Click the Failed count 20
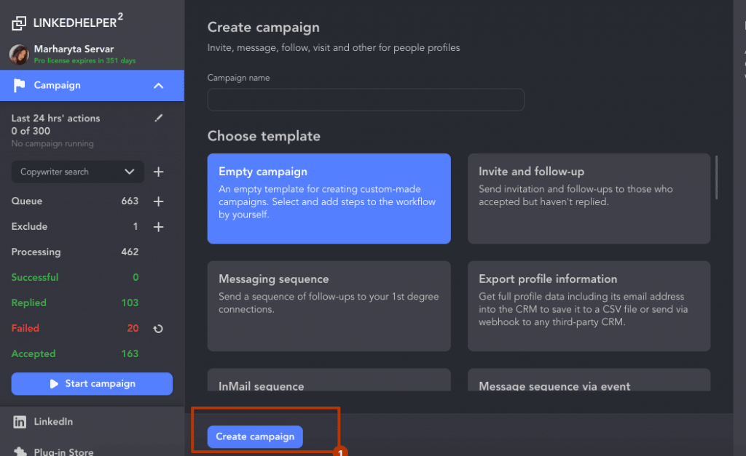The image size is (746, 456). point(133,328)
